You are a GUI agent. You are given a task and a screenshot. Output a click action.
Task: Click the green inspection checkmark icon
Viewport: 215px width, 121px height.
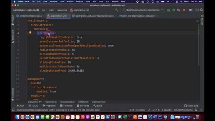pyautogui.click(x=197, y=21)
